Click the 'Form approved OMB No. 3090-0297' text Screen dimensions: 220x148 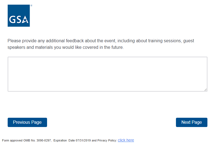(x=27, y=141)
